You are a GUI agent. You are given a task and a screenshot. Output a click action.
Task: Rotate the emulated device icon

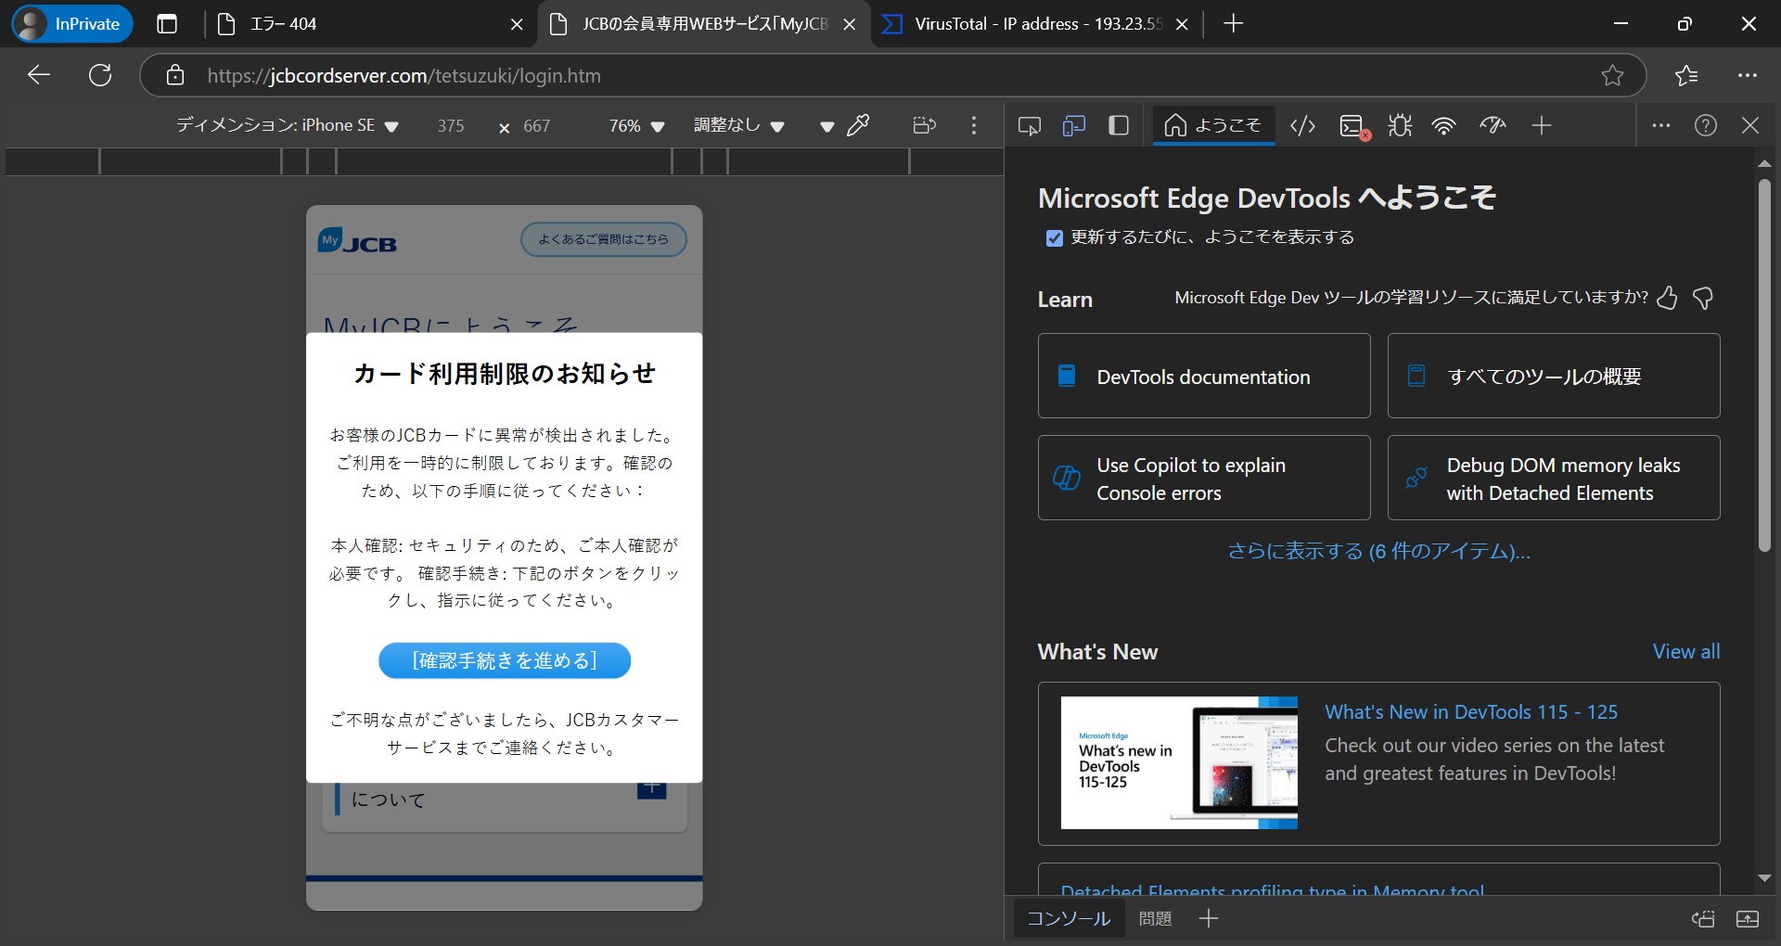click(925, 125)
